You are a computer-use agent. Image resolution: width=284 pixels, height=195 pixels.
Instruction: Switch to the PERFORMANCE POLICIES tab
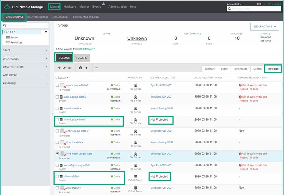click(85, 17)
